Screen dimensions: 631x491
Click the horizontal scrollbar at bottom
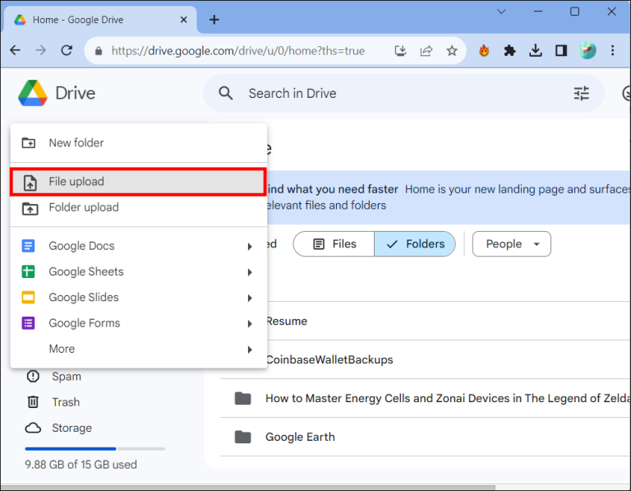(247, 488)
